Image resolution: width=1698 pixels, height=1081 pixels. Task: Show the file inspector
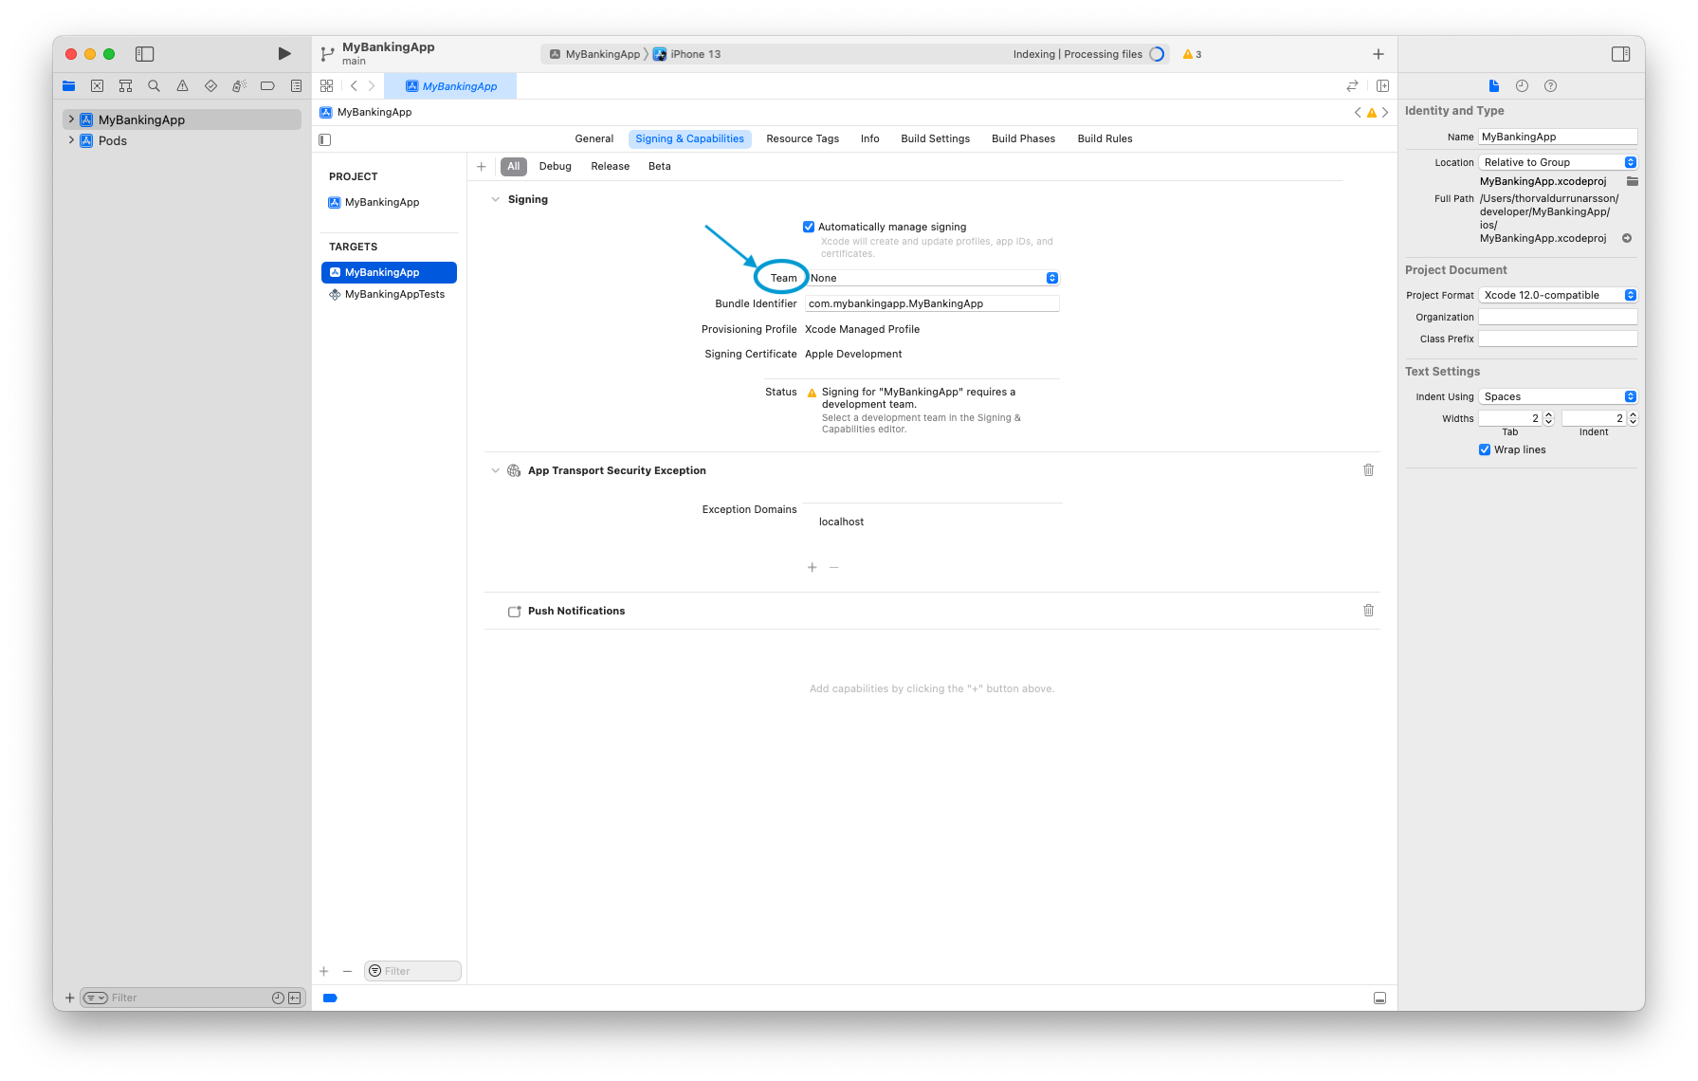1494,86
